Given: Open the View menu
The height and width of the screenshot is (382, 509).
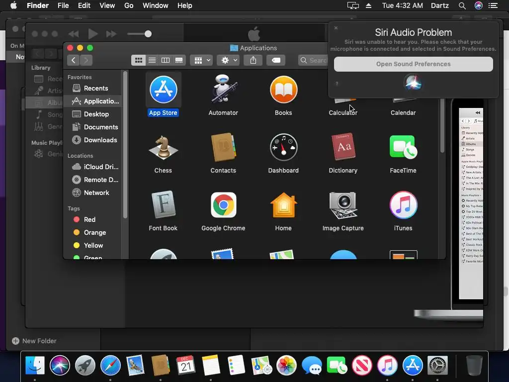Looking at the screenshot, I should click(107, 5).
